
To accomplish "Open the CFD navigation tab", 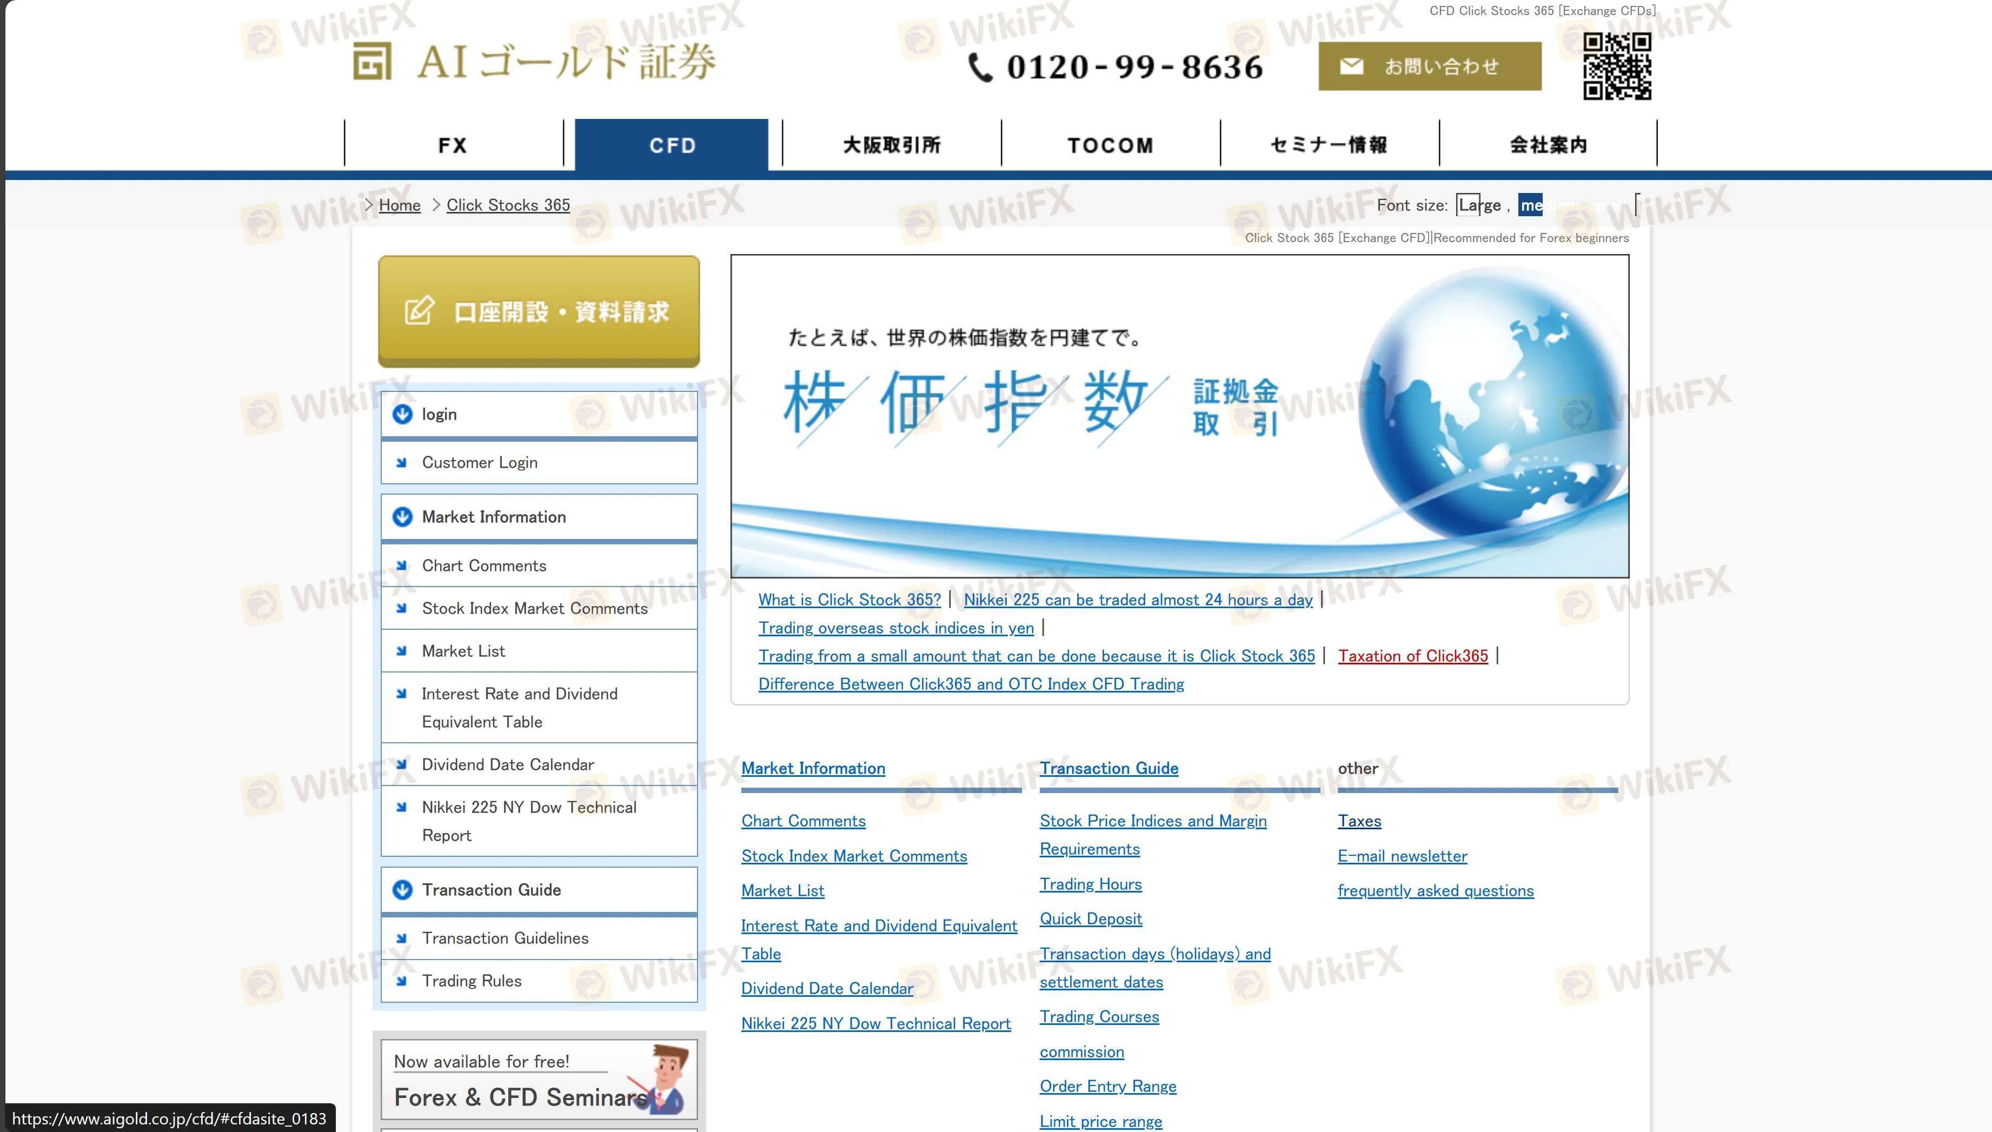I will [x=672, y=145].
